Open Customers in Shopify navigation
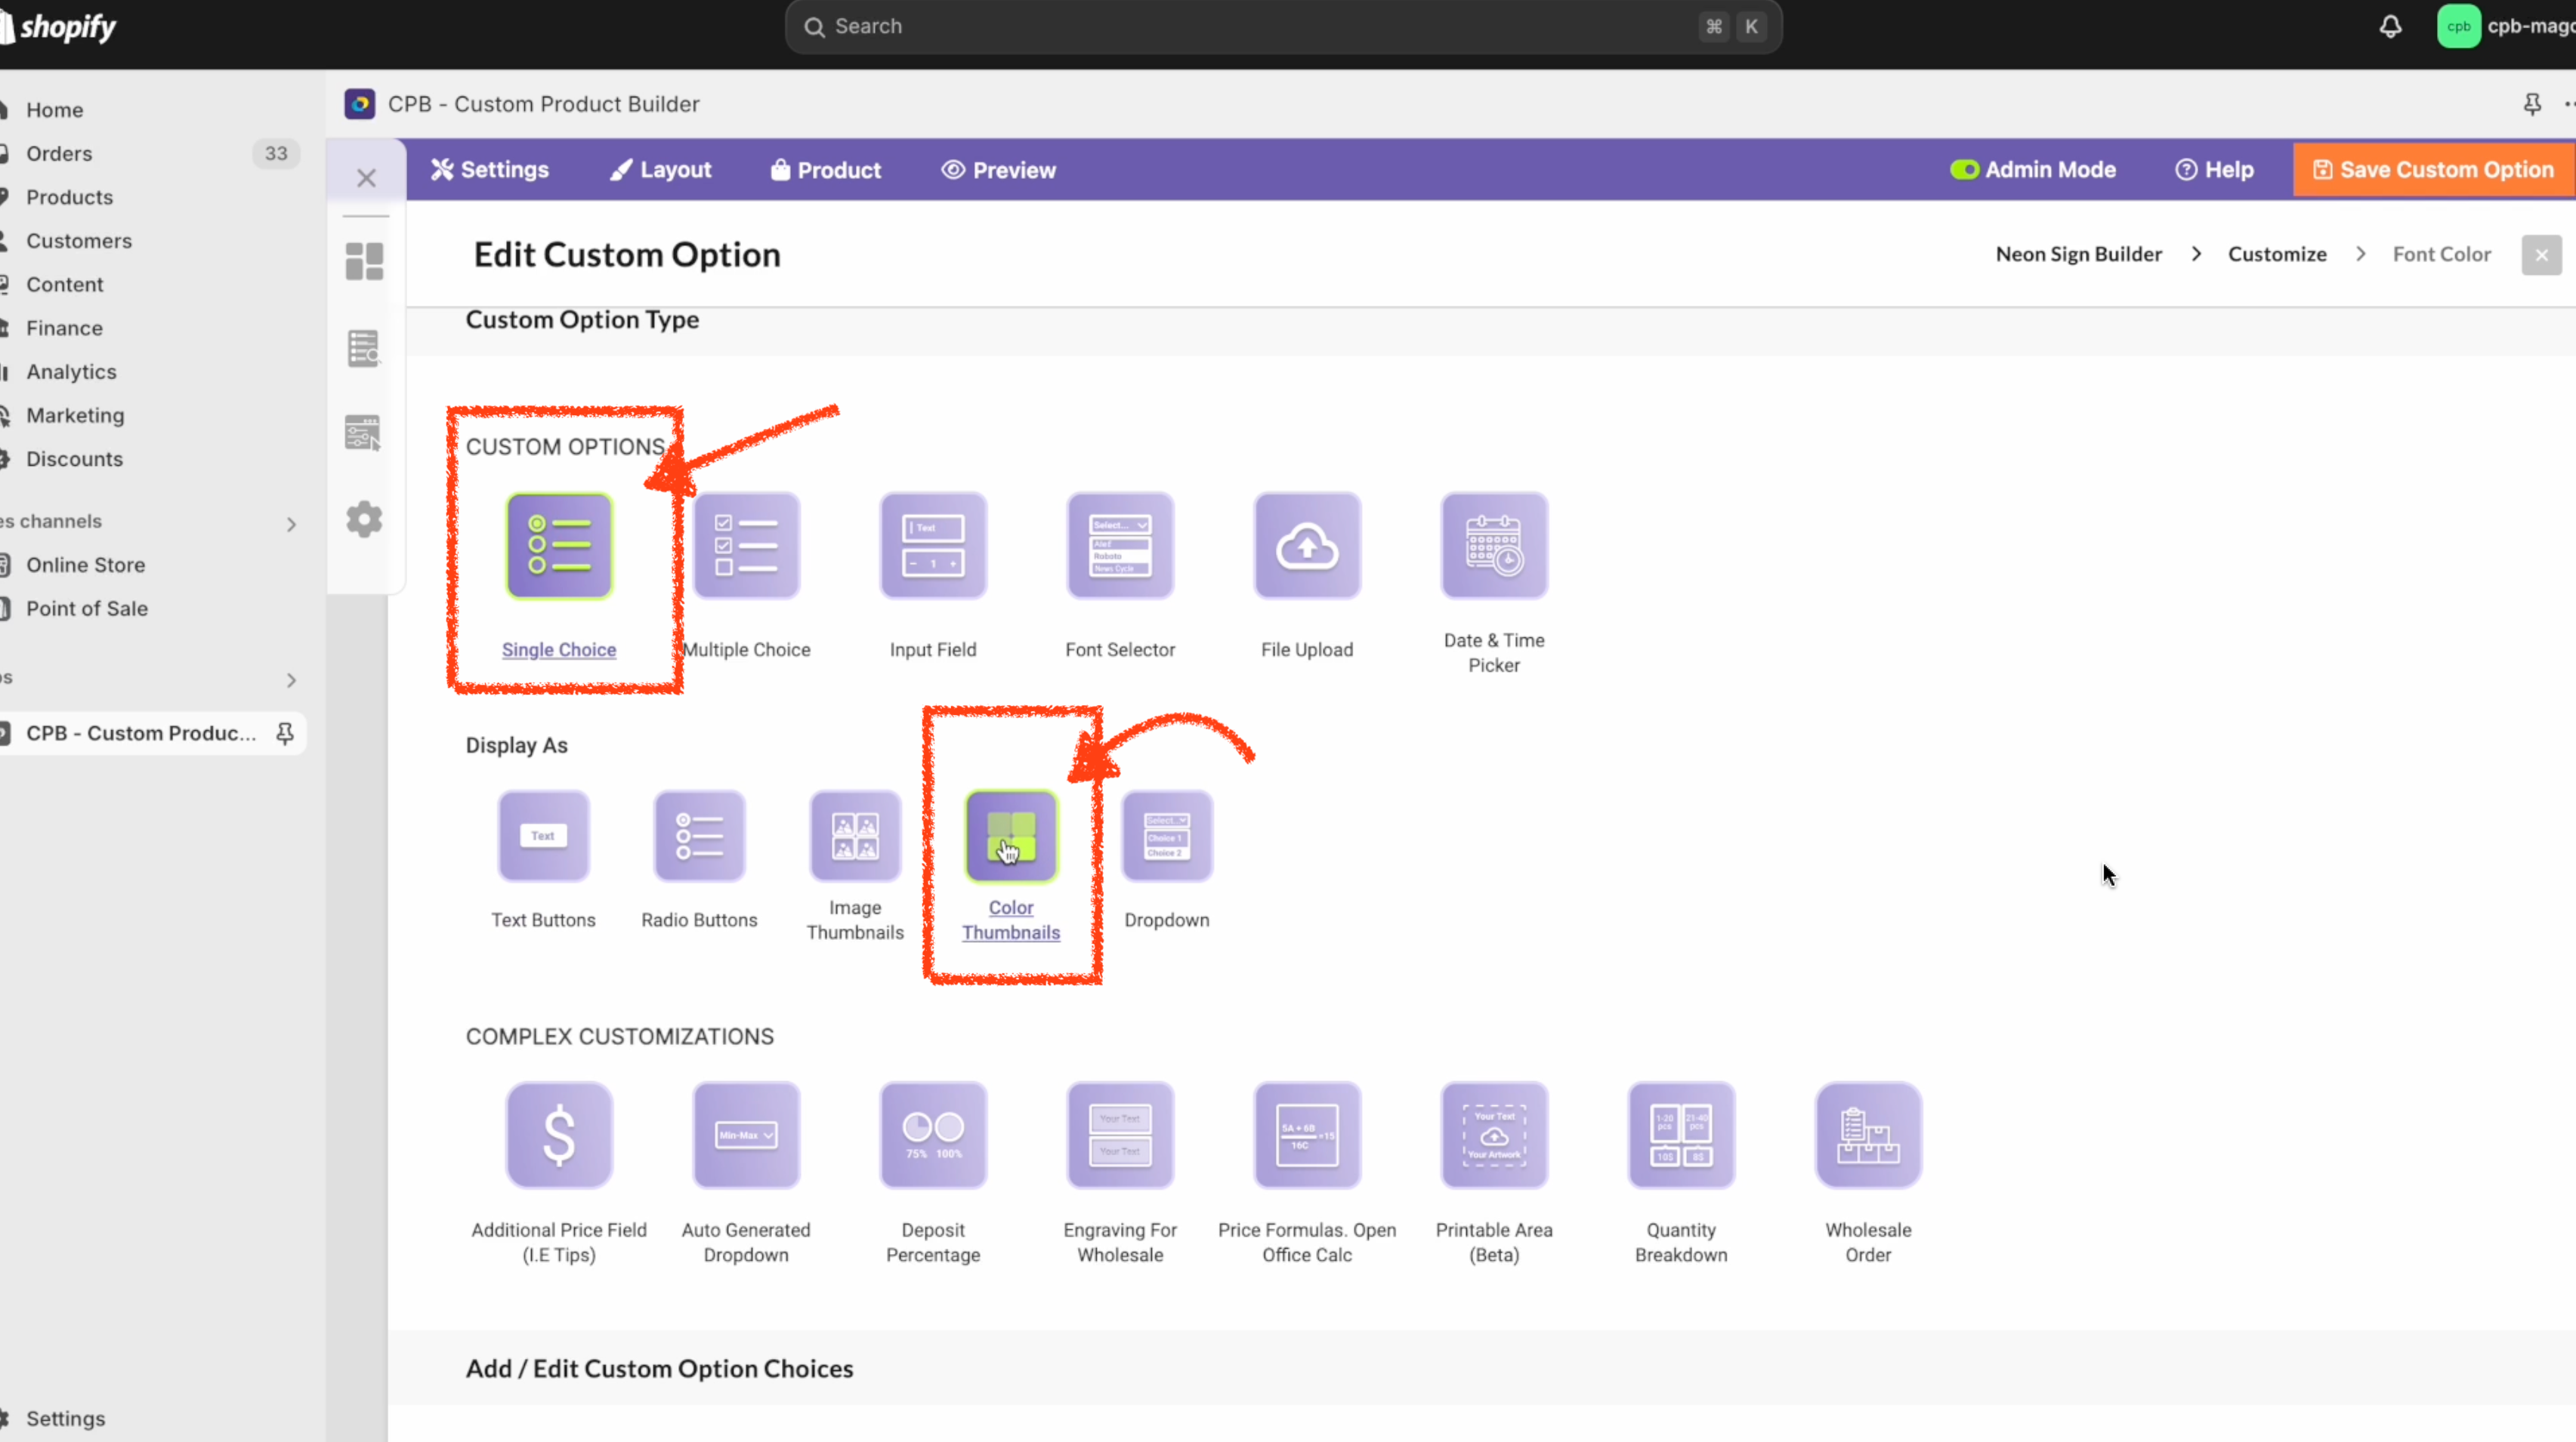Viewport: 2576px width, 1442px height. [x=78, y=241]
